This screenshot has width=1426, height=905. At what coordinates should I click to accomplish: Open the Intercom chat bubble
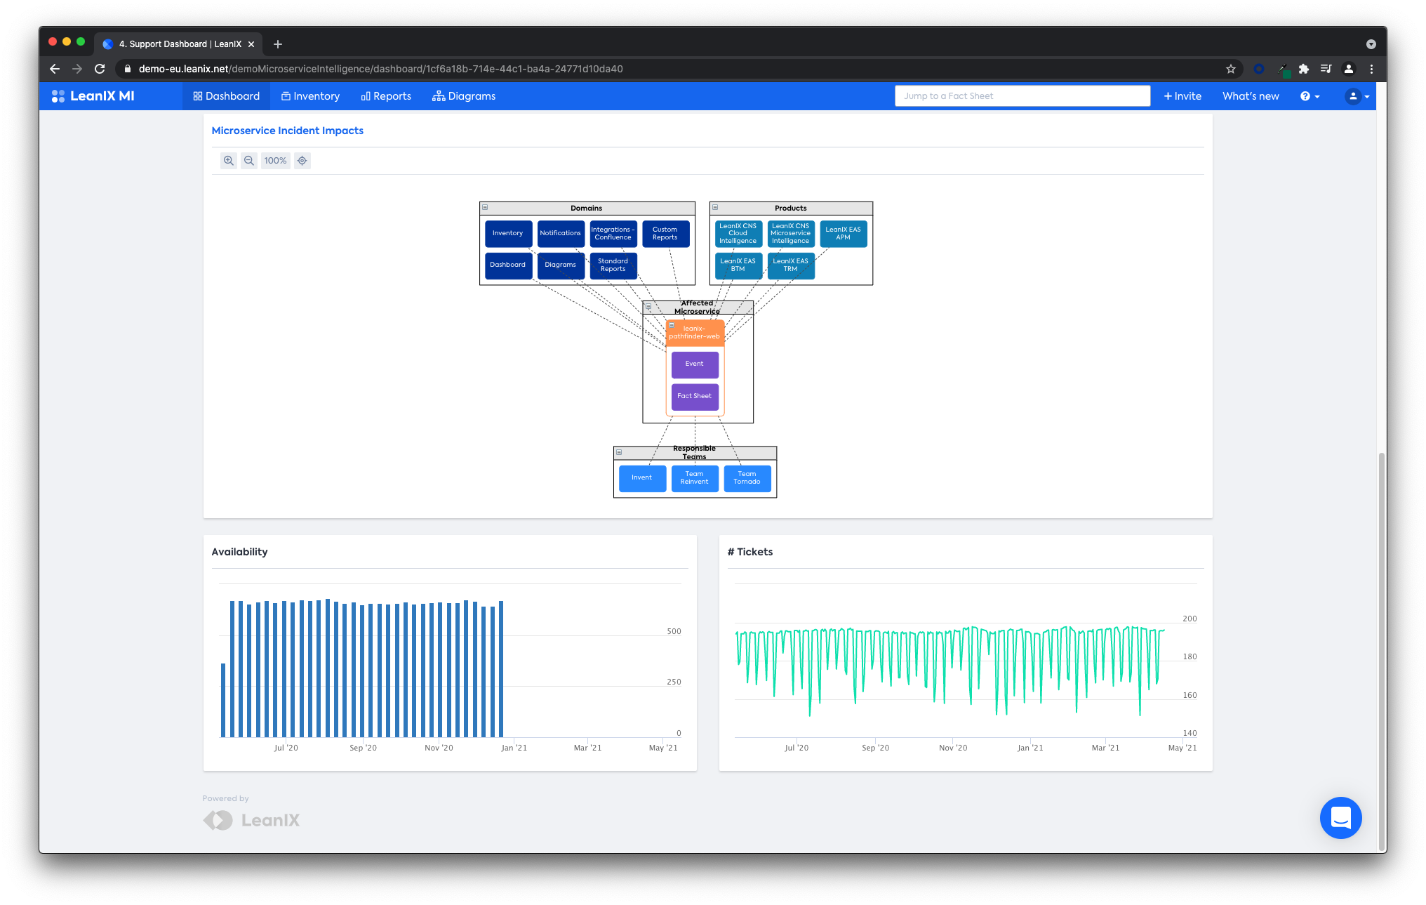[1340, 818]
